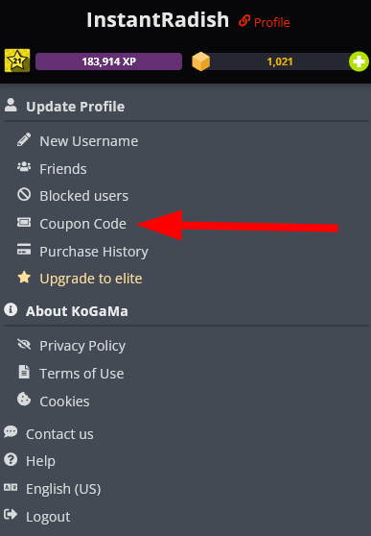Viewport: 371px width, 536px height.
Task: Click the blocked users ban icon
Action: click(x=24, y=195)
